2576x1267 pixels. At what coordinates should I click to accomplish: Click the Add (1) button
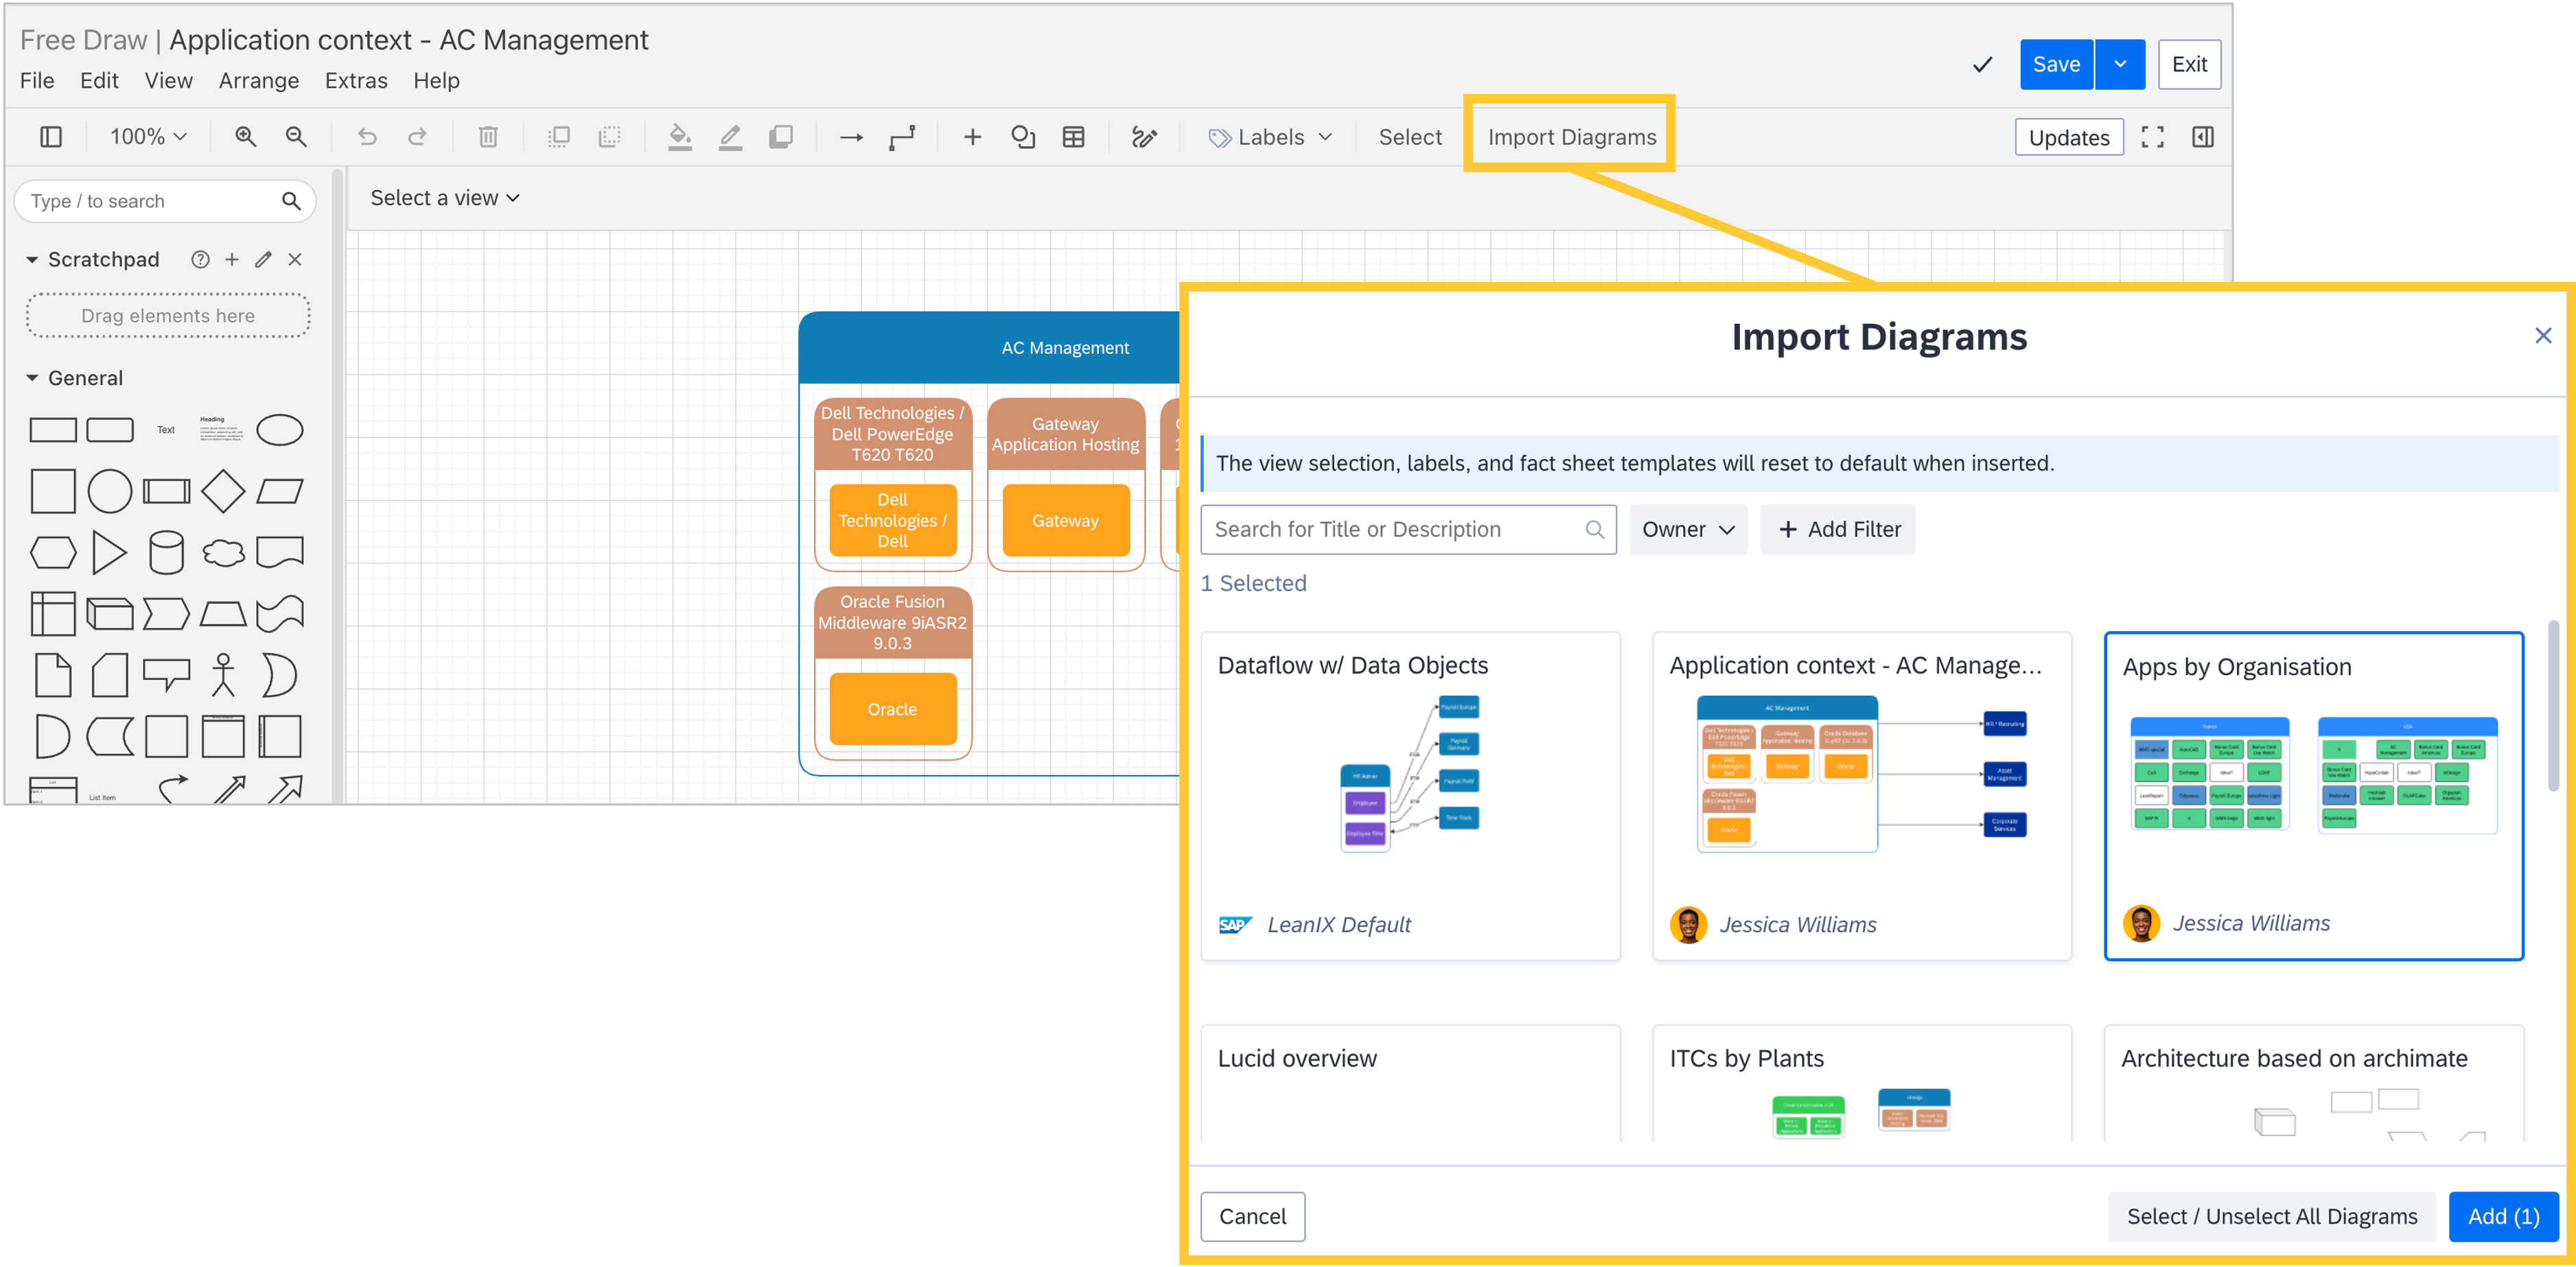coord(2502,1216)
